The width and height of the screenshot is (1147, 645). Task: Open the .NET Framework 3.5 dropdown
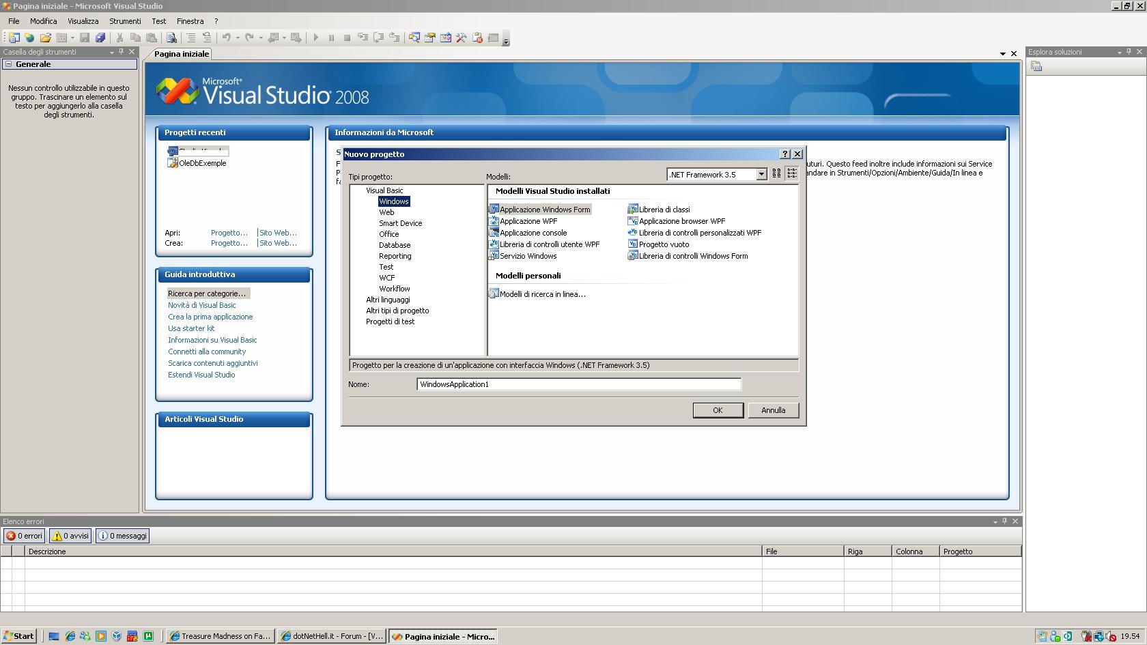[761, 175]
